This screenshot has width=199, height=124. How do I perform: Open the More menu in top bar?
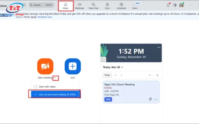click(135, 6)
